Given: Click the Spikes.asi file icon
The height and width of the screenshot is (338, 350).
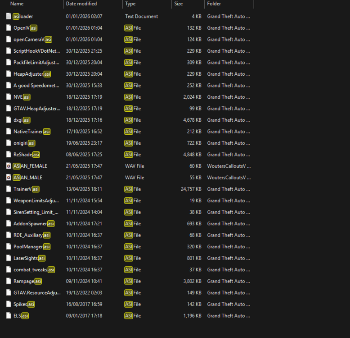Looking at the screenshot, I should (9, 304).
